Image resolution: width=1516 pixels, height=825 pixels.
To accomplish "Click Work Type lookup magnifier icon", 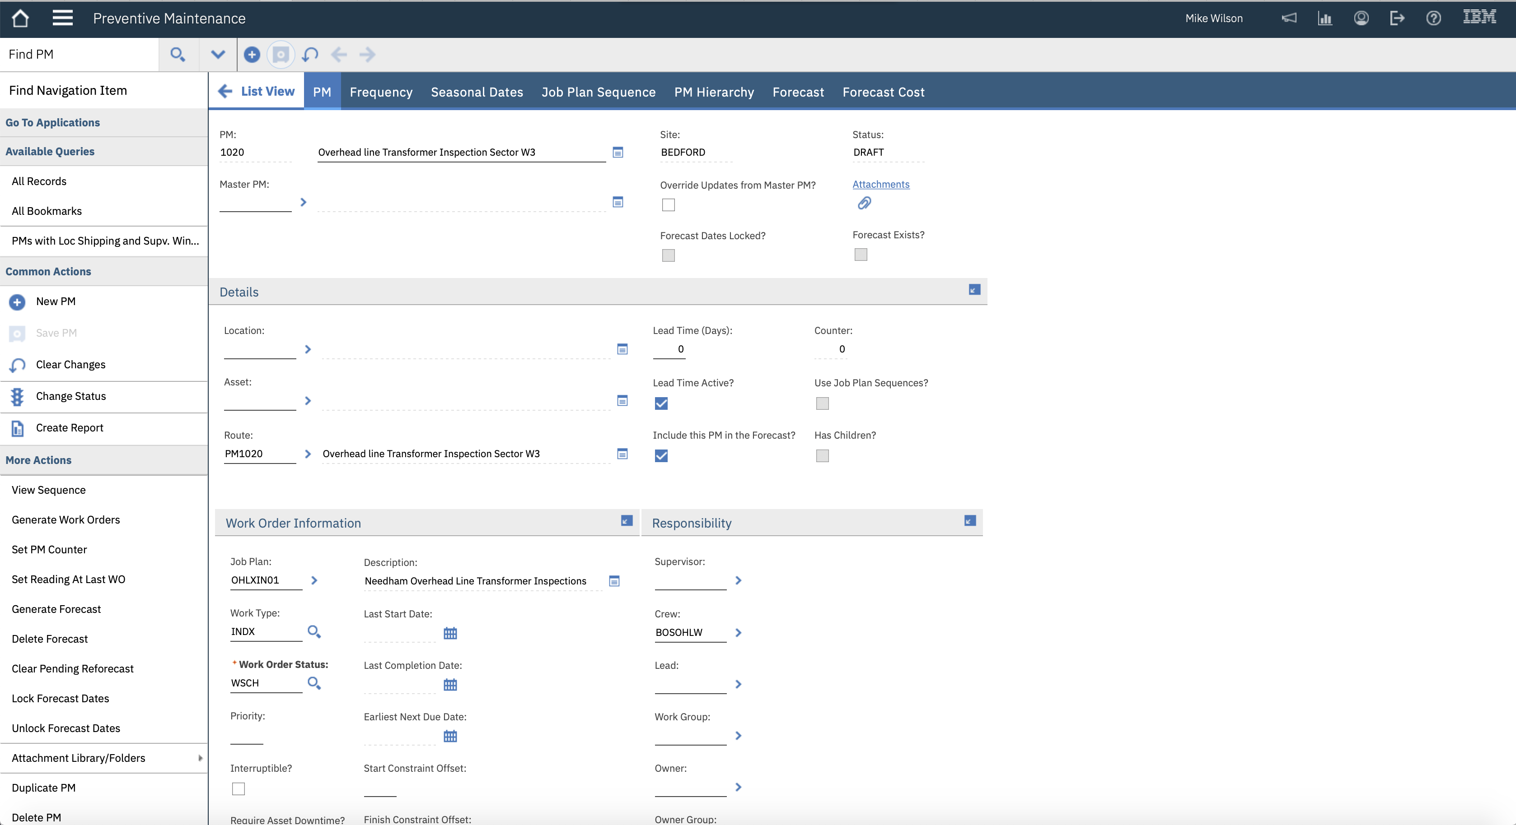I will click(314, 632).
